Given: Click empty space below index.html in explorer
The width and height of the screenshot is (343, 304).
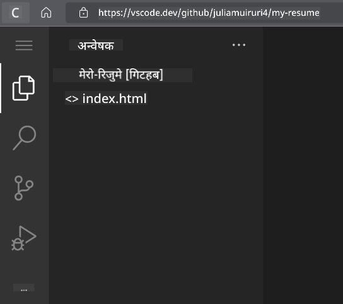Looking at the screenshot, I should [x=156, y=197].
